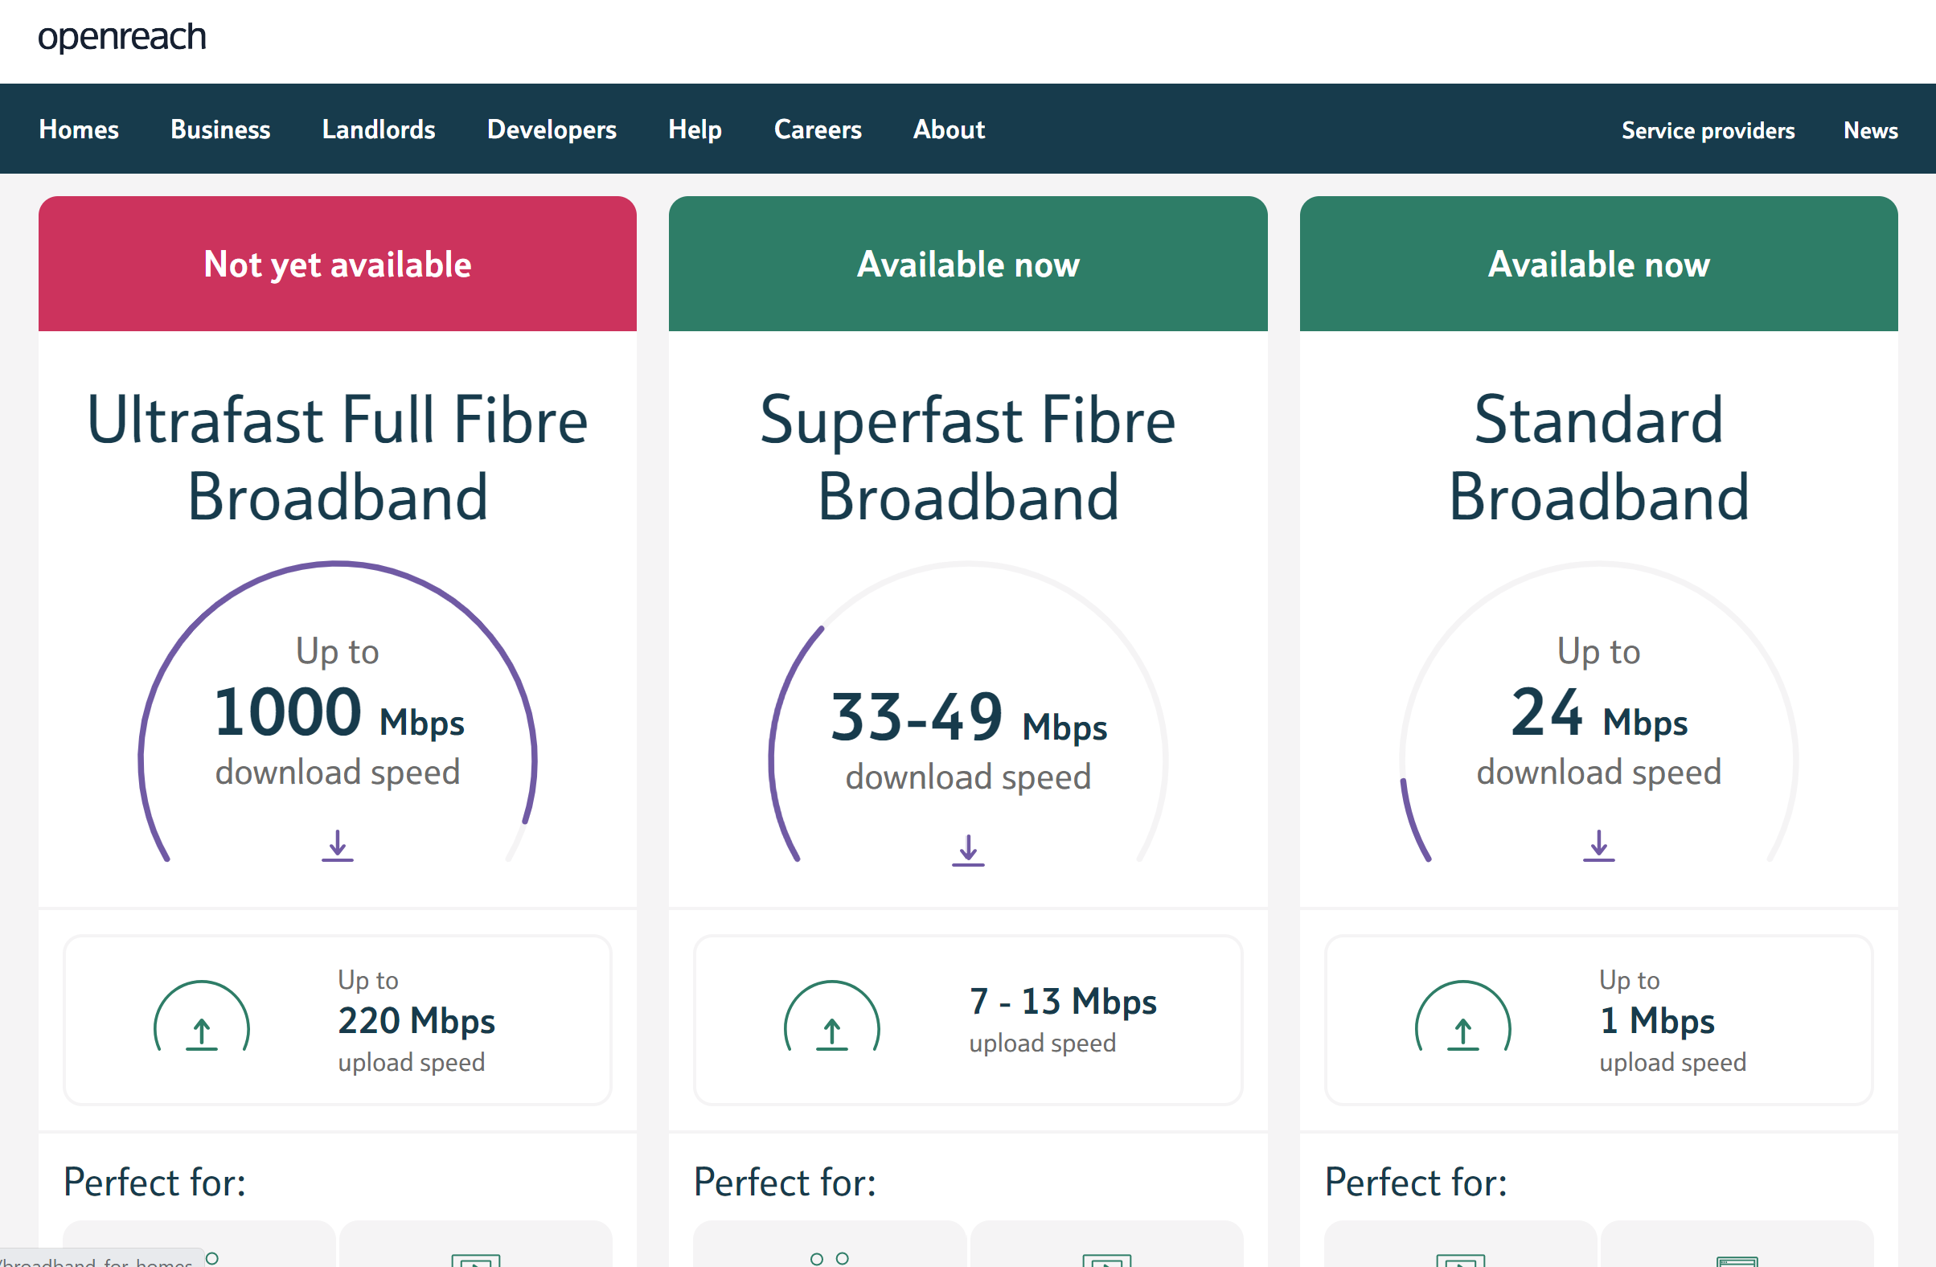Click Standard Broadband download arrow icon
Viewport: 1936px width, 1267px height.
1598,846
